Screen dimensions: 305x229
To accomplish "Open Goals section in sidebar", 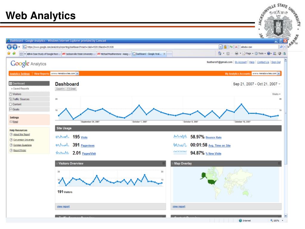I will [29, 109].
